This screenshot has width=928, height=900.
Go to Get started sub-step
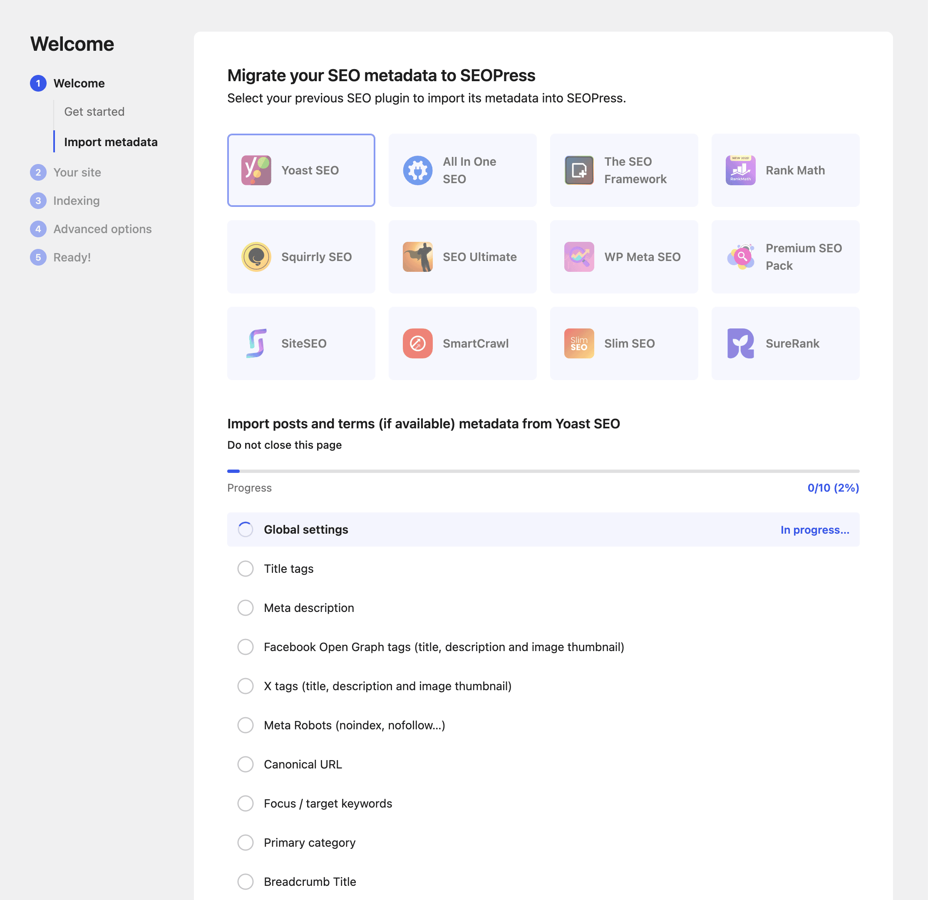pyautogui.click(x=94, y=112)
